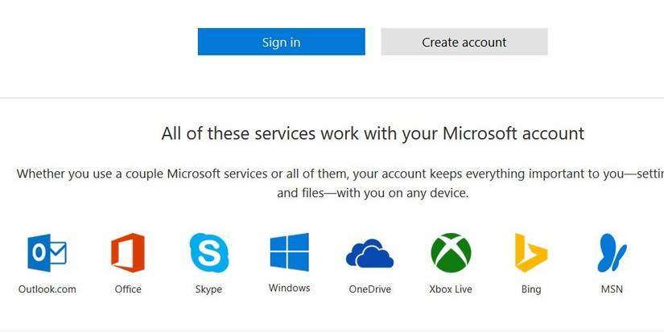Open the MSN text label

(x=612, y=289)
